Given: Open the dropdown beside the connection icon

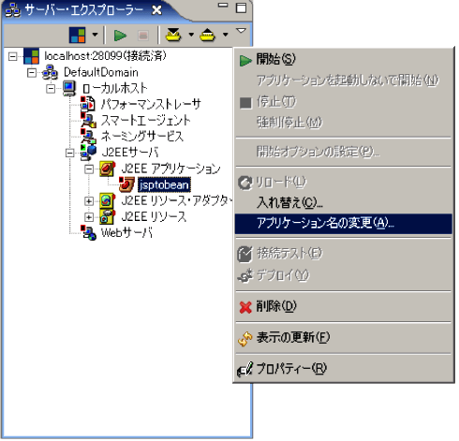Looking at the screenshot, I should tap(95, 35).
